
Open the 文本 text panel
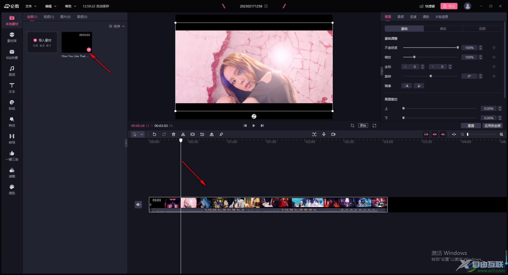(12, 88)
